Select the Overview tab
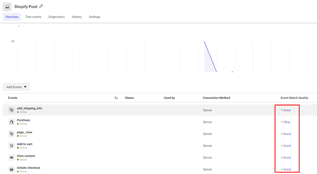 tap(12, 17)
